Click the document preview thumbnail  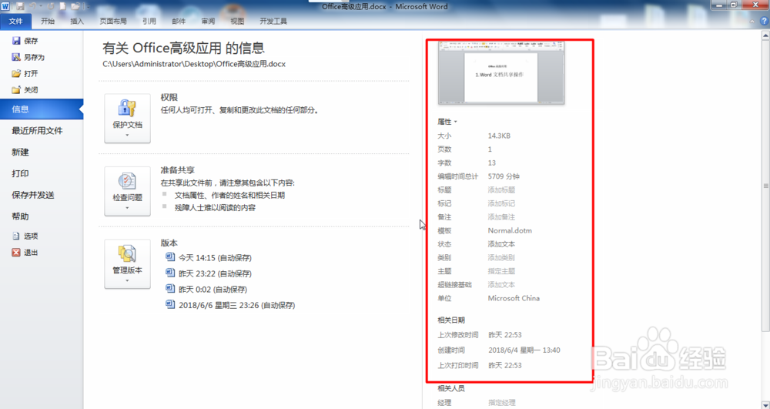[x=501, y=72]
